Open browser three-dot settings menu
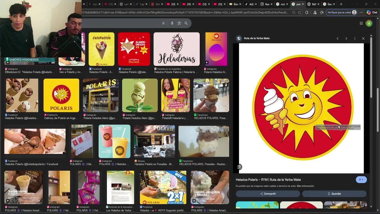 [x=361, y=12]
